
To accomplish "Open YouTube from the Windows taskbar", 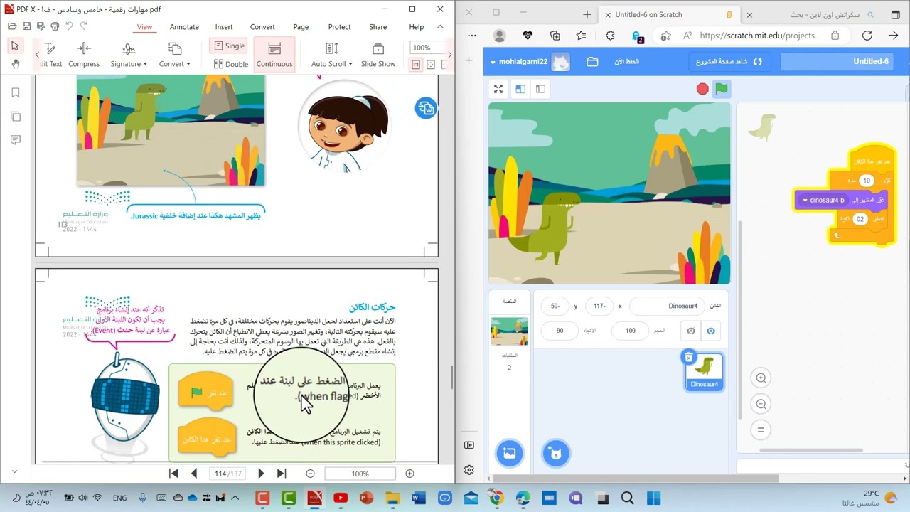I will [x=340, y=498].
